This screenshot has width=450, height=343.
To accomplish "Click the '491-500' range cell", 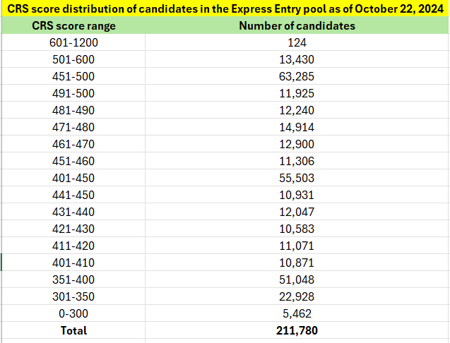I will pyautogui.click(x=73, y=93).
